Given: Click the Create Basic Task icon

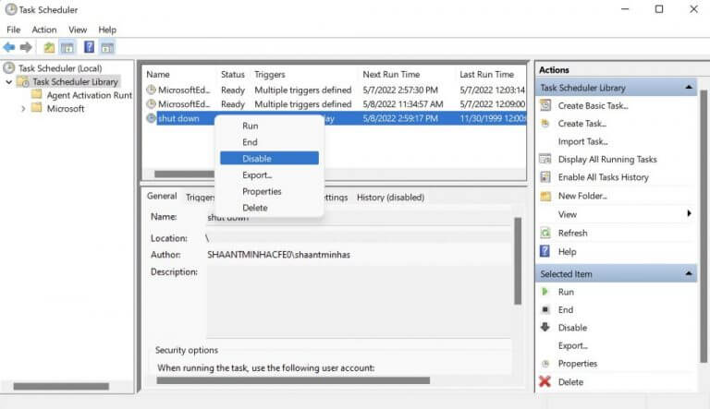Looking at the screenshot, I should (x=545, y=105).
